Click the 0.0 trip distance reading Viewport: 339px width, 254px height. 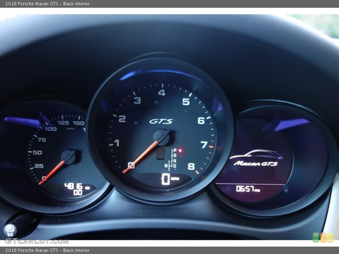(78, 193)
